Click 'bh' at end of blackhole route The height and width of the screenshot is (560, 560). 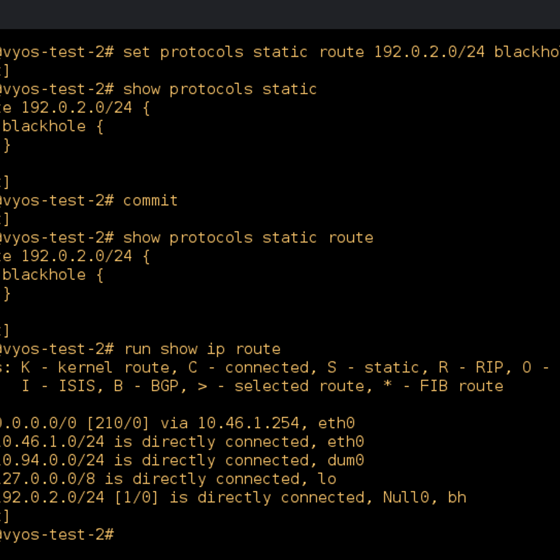(x=457, y=497)
